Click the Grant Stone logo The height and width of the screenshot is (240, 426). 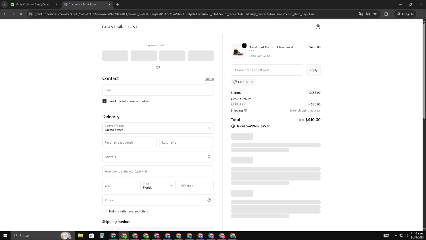point(120,27)
